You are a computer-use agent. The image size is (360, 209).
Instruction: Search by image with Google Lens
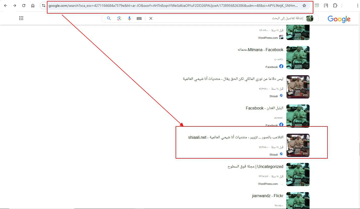click(x=119, y=18)
